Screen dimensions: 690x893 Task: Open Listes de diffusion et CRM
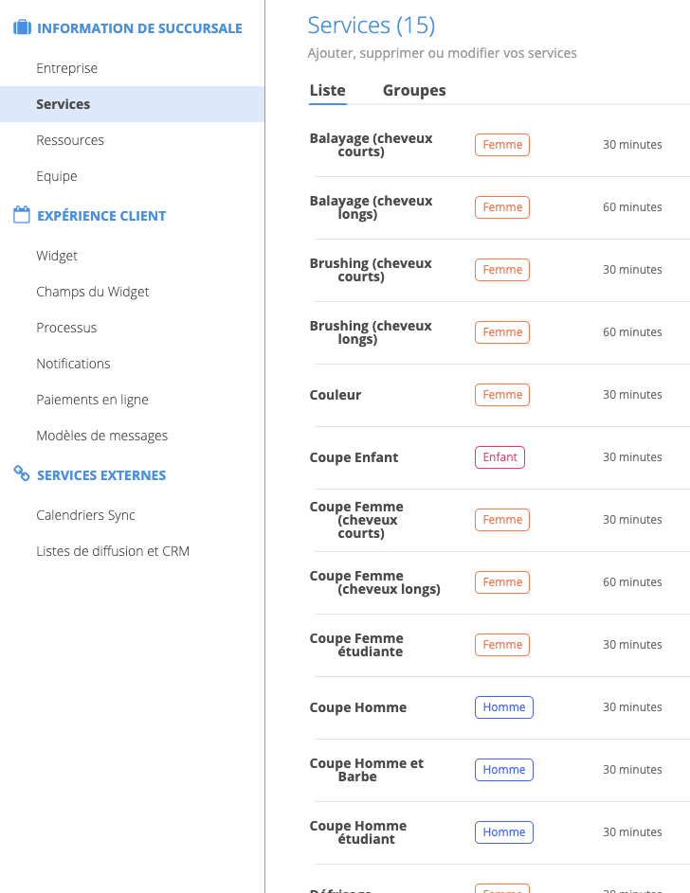coord(113,551)
